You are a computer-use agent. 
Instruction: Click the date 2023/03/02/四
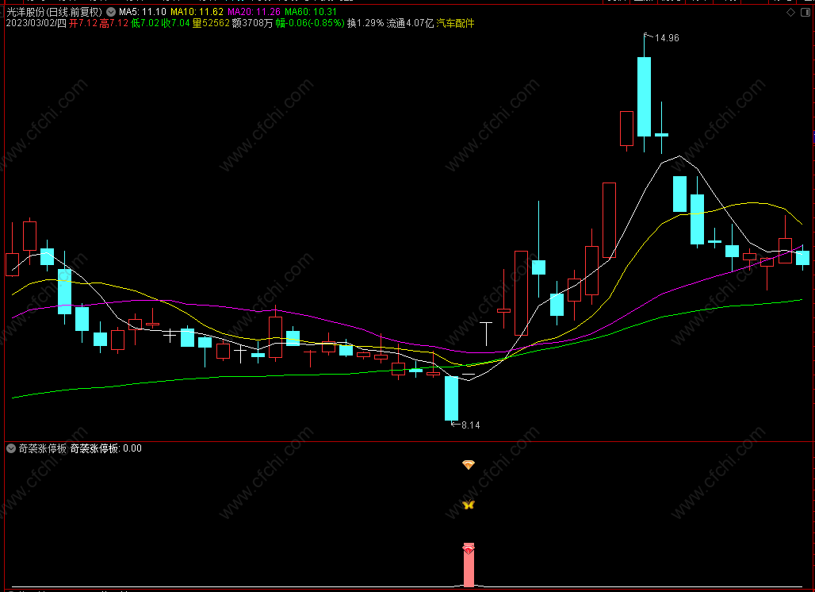(x=36, y=23)
